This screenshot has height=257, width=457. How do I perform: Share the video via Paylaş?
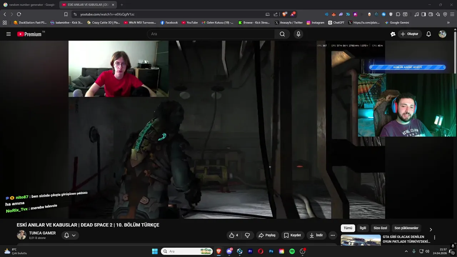click(267, 235)
